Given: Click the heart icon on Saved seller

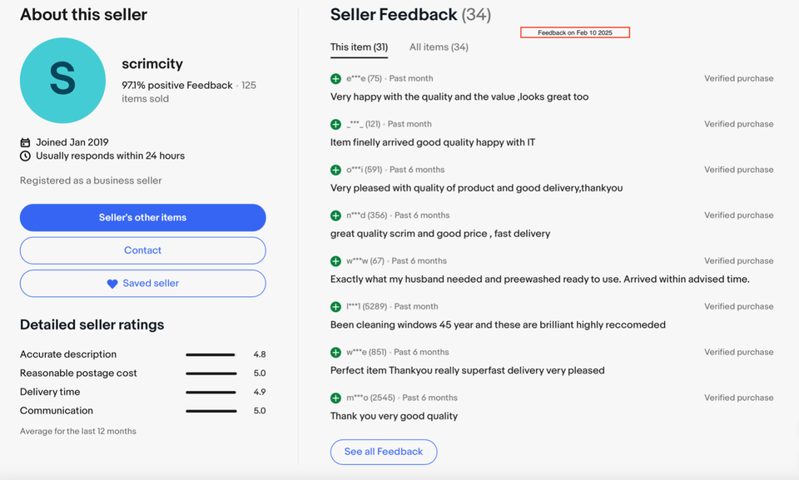Looking at the screenshot, I should (x=112, y=284).
